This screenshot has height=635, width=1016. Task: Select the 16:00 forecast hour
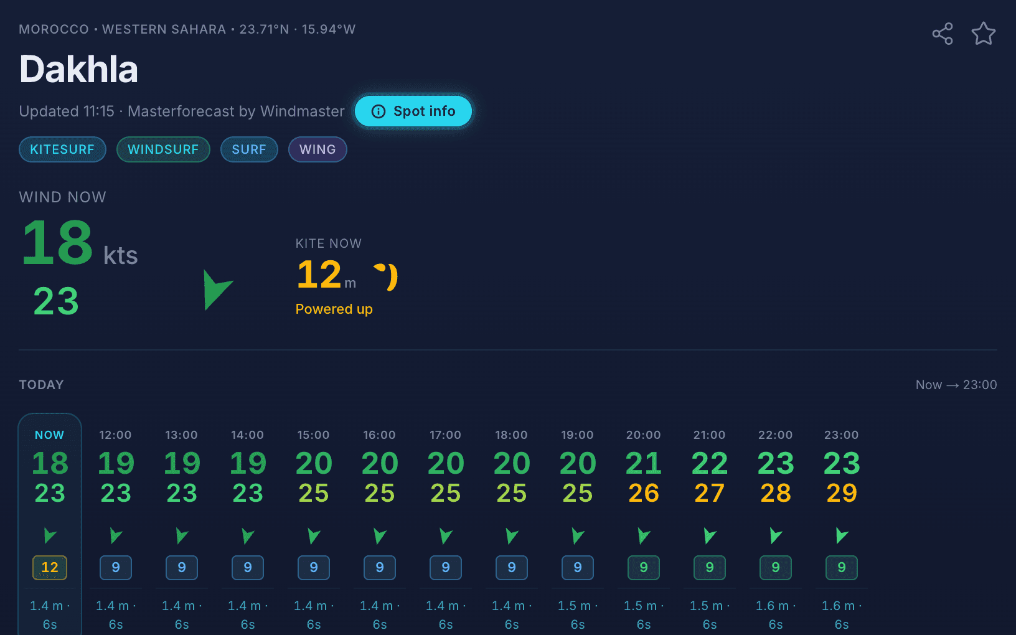coord(380,524)
